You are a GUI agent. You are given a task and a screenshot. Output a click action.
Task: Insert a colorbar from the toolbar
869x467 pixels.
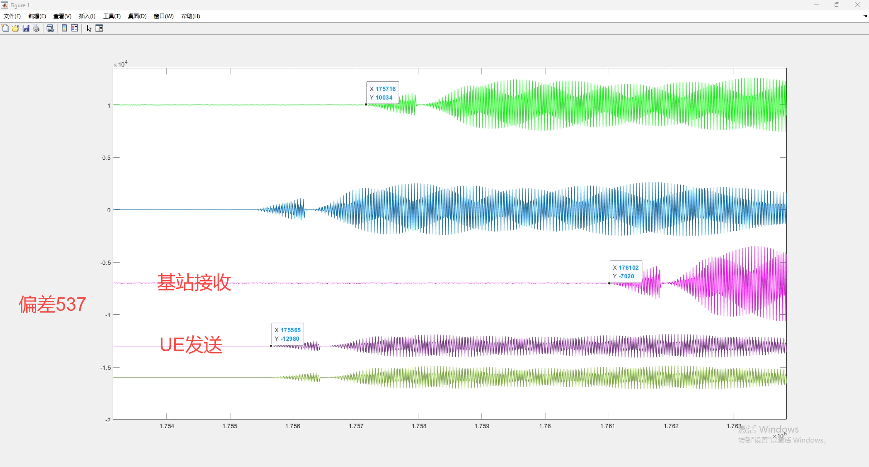point(64,29)
